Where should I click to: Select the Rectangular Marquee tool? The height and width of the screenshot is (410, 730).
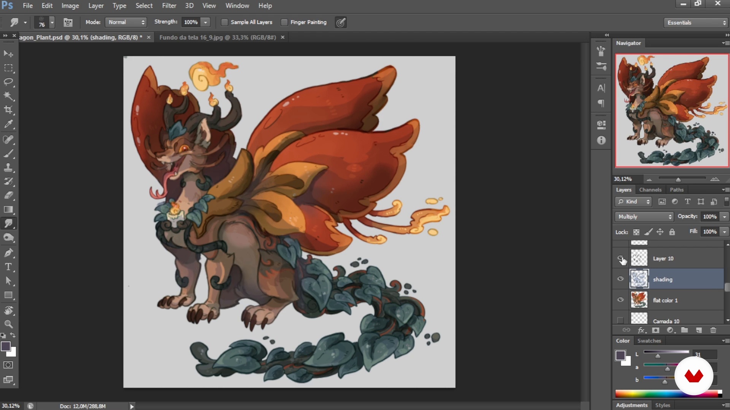[8, 68]
